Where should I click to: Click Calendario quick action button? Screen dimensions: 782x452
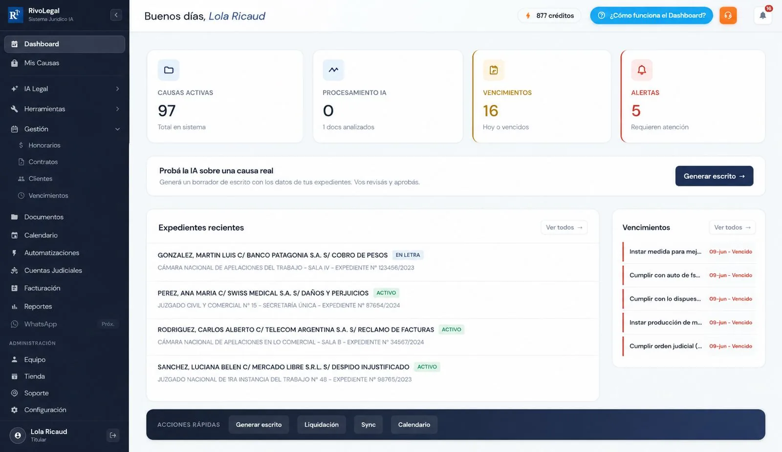coord(414,425)
